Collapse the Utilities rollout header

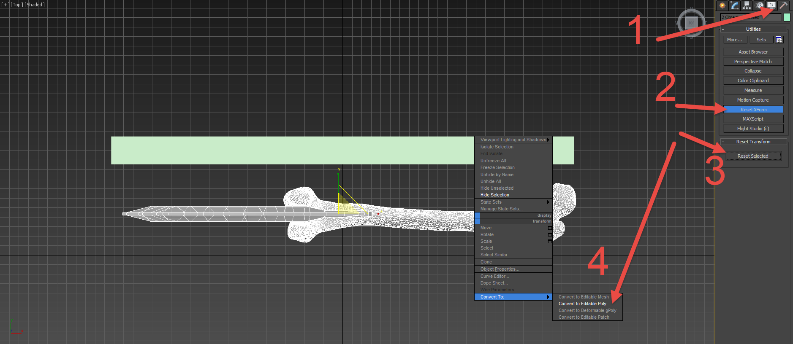(x=753, y=29)
